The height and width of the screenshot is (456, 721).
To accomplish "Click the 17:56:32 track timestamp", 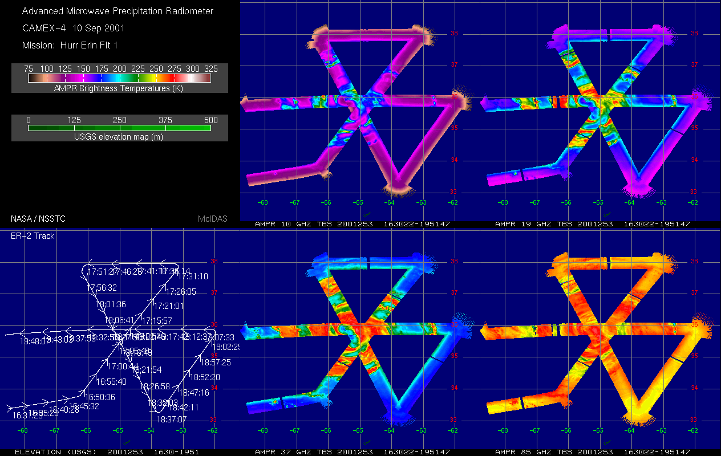I will coord(102,288).
